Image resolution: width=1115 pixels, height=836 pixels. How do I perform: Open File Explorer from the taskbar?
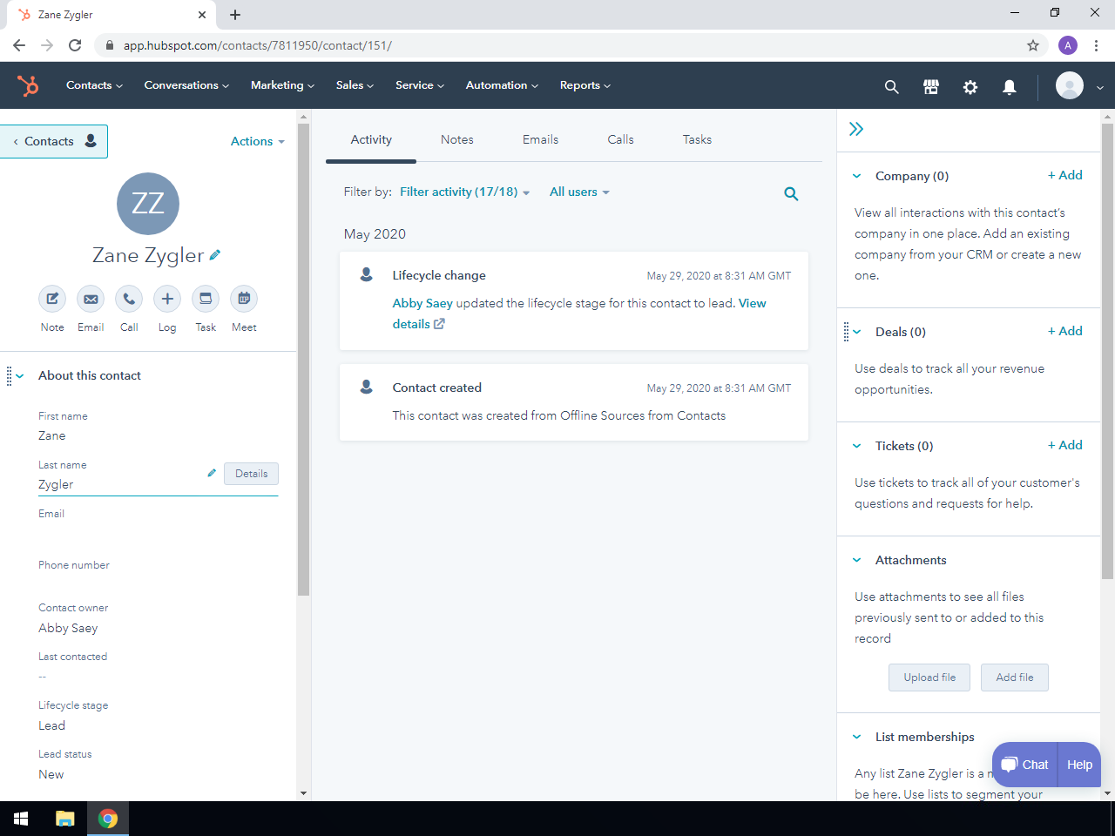click(65, 819)
